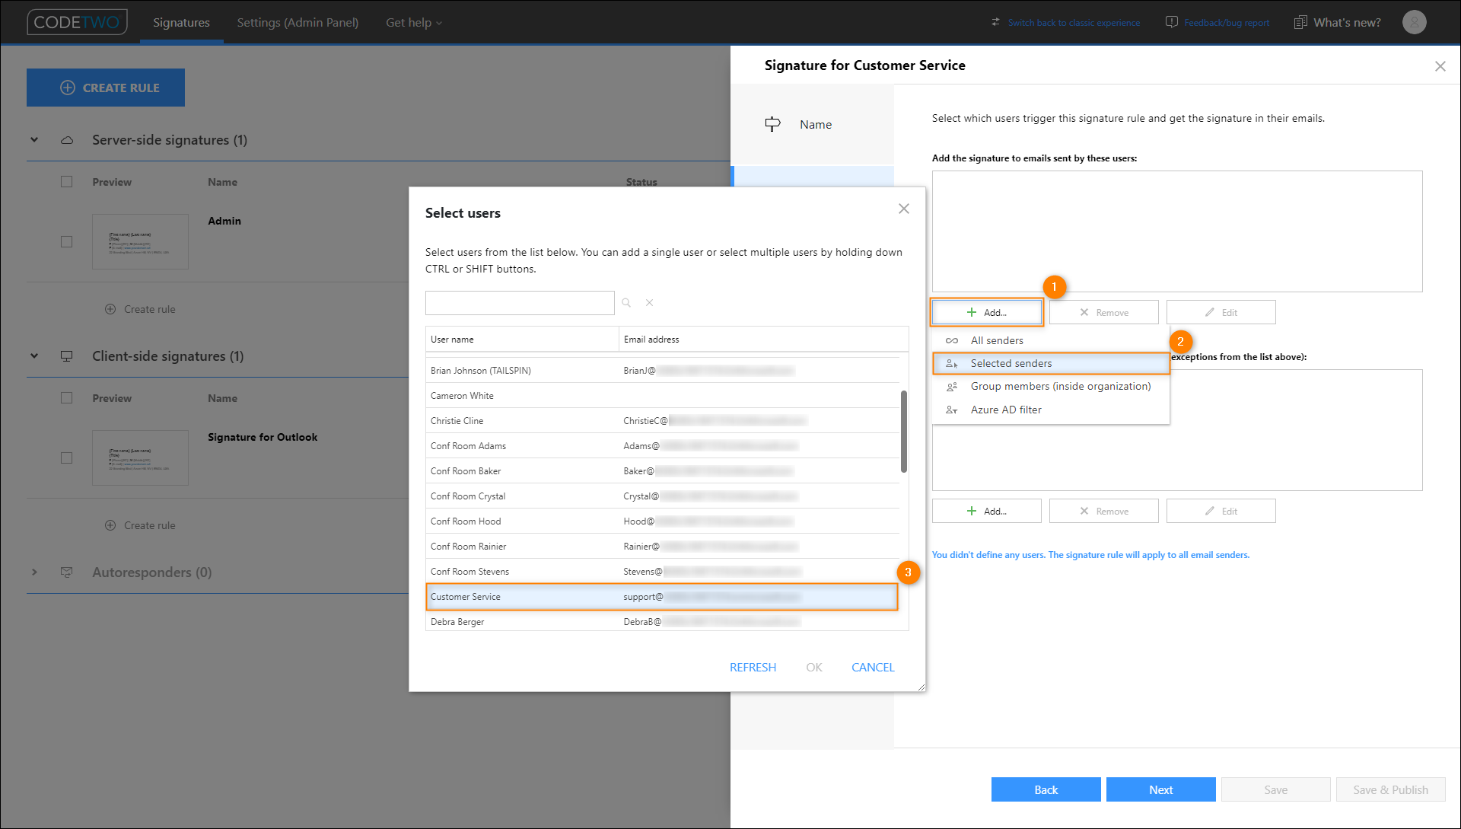Click the monitor icon for Client-side signatures
Image resolution: width=1461 pixels, height=829 pixels.
click(67, 356)
